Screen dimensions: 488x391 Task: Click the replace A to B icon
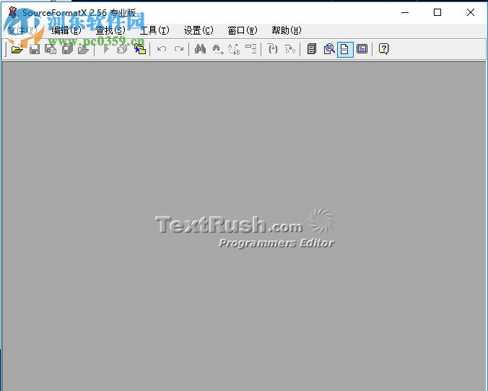click(234, 49)
